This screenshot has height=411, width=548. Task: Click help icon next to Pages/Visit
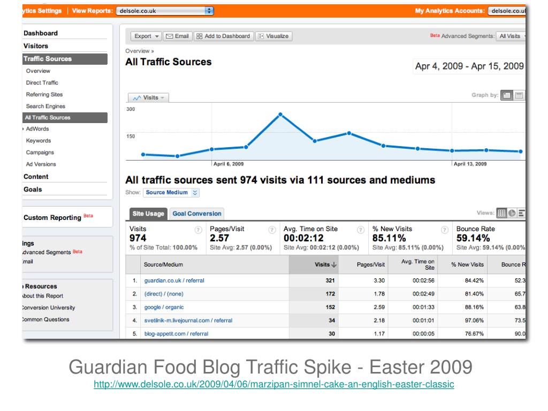click(x=272, y=230)
